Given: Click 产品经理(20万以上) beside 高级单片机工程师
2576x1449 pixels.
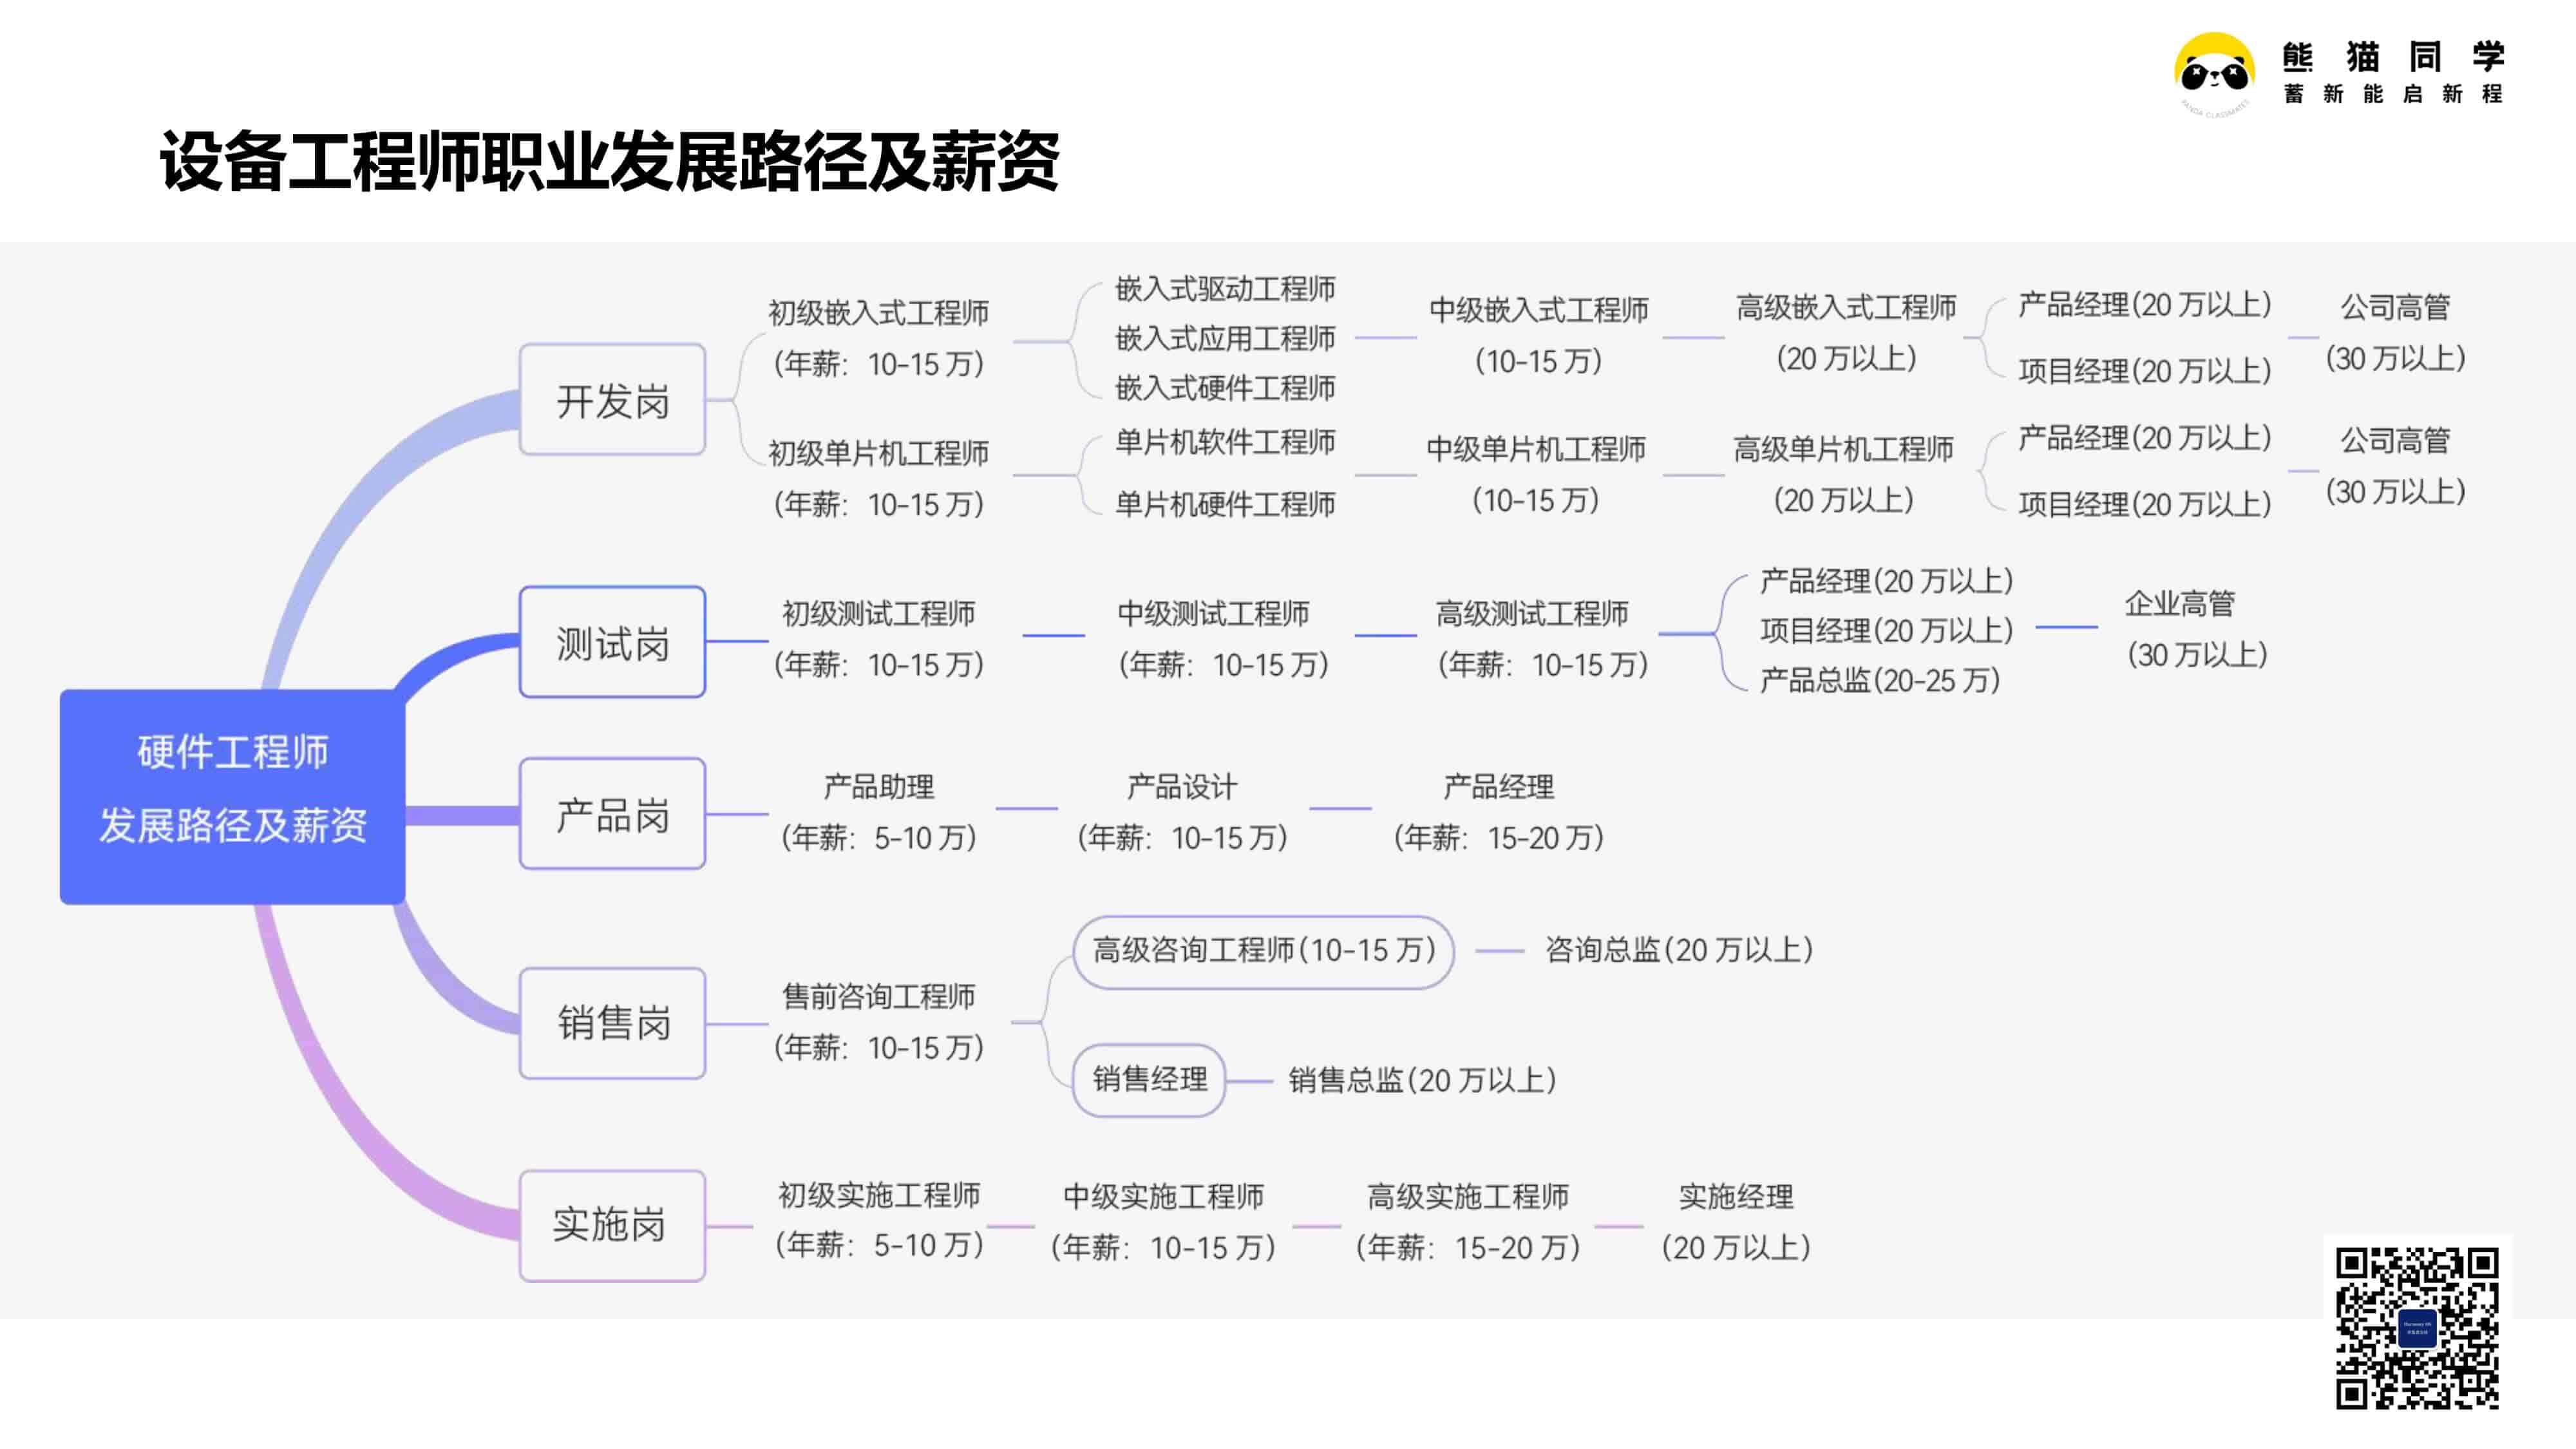Looking at the screenshot, I should coord(2144,438).
